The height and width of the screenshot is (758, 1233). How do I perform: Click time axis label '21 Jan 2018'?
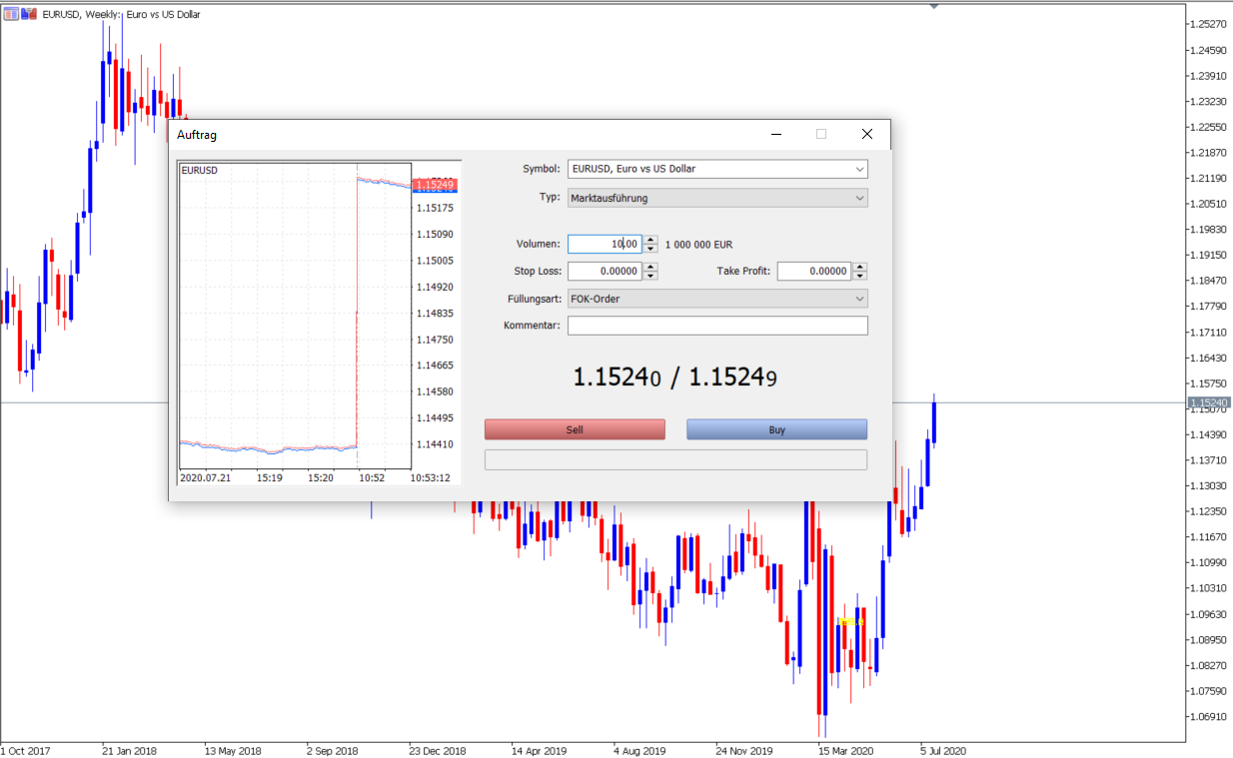[x=129, y=750]
